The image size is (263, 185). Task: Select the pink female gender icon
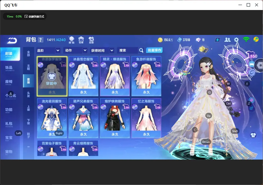click(251, 100)
